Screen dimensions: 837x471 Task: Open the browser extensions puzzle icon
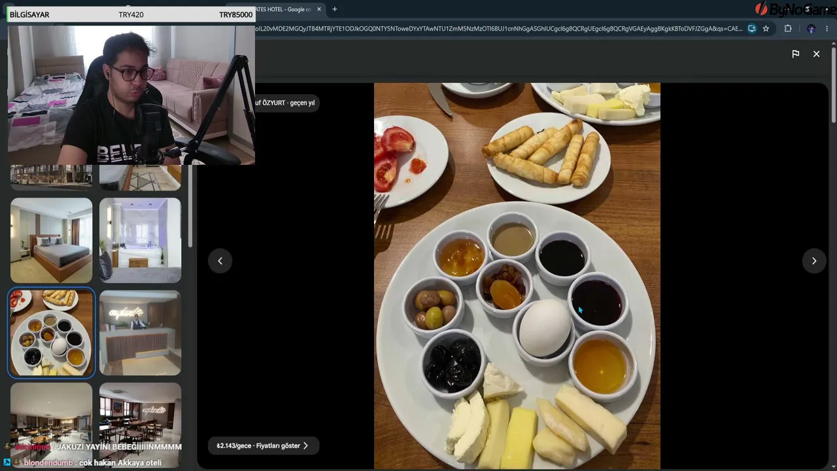(788, 29)
